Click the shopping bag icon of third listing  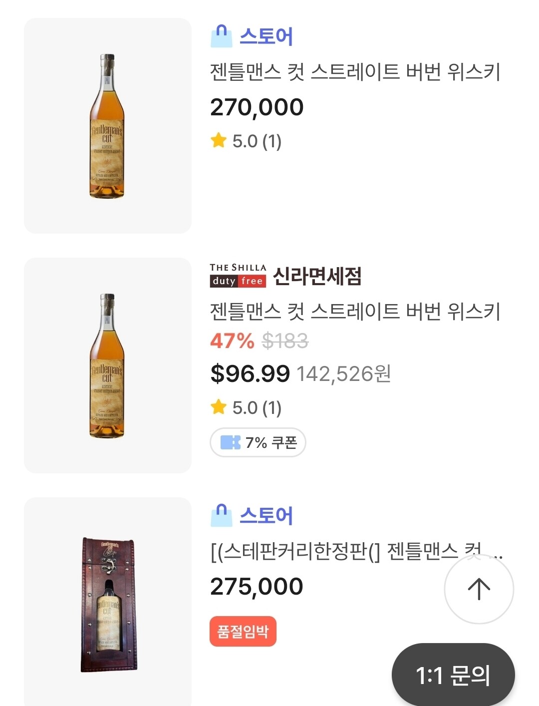(x=221, y=516)
